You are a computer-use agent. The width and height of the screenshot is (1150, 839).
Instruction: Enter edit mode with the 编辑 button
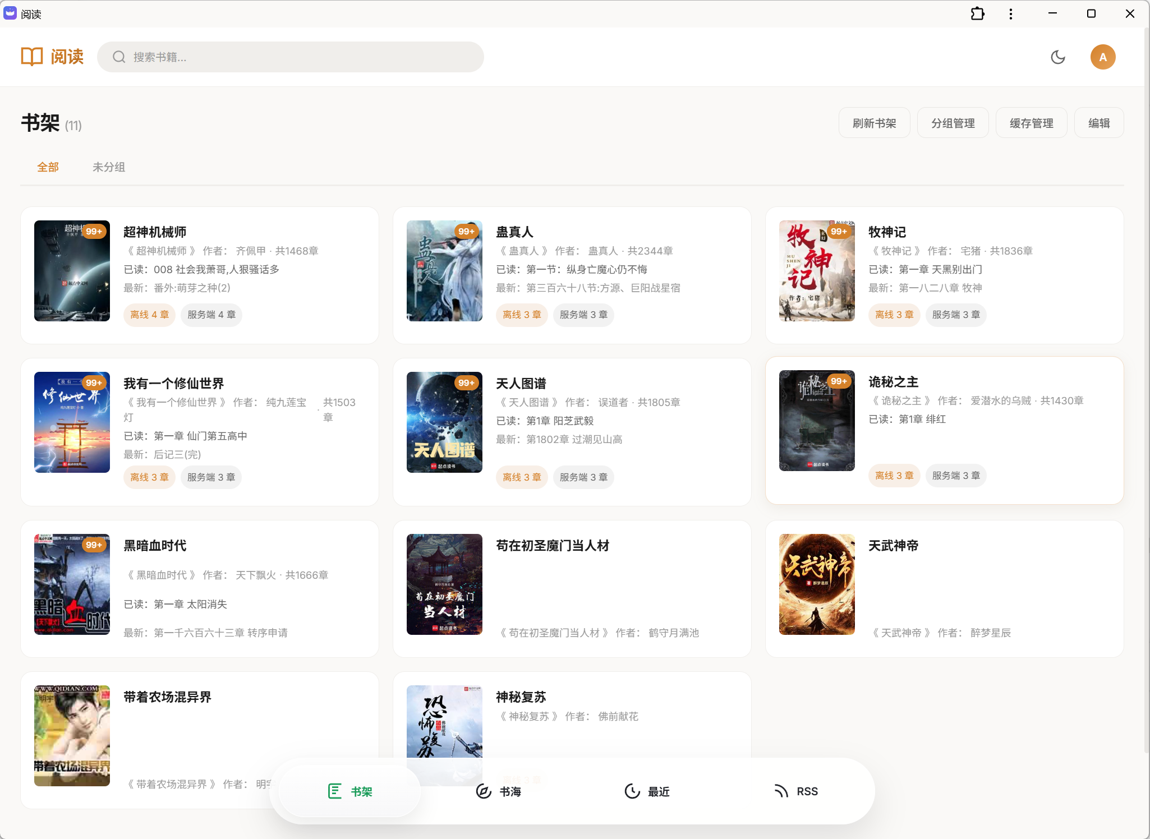[1098, 122]
